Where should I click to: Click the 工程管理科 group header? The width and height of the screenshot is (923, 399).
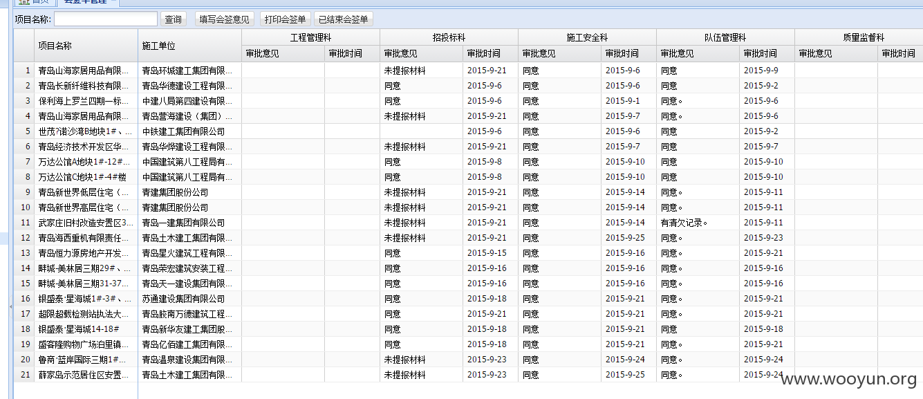click(x=310, y=37)
